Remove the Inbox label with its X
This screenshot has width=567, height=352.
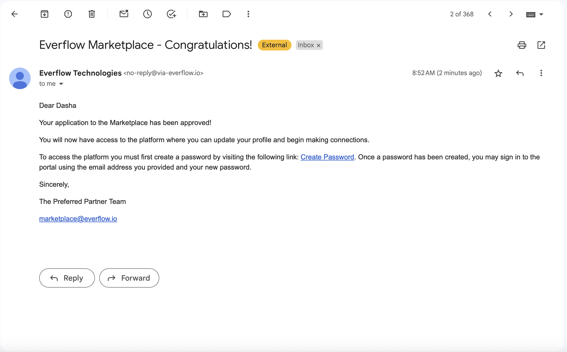click(x=319, y=45)
